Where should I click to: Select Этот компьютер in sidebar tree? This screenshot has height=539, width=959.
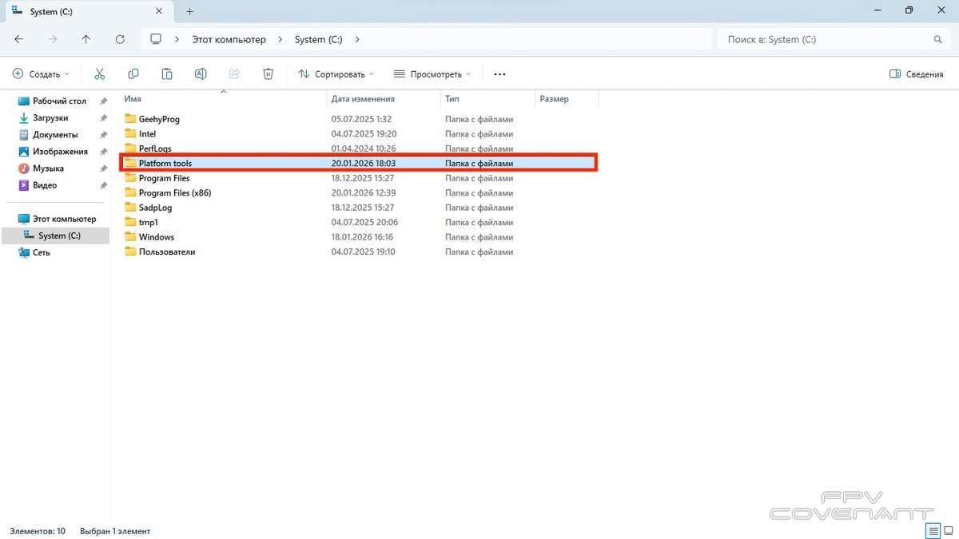click(57, 219)
